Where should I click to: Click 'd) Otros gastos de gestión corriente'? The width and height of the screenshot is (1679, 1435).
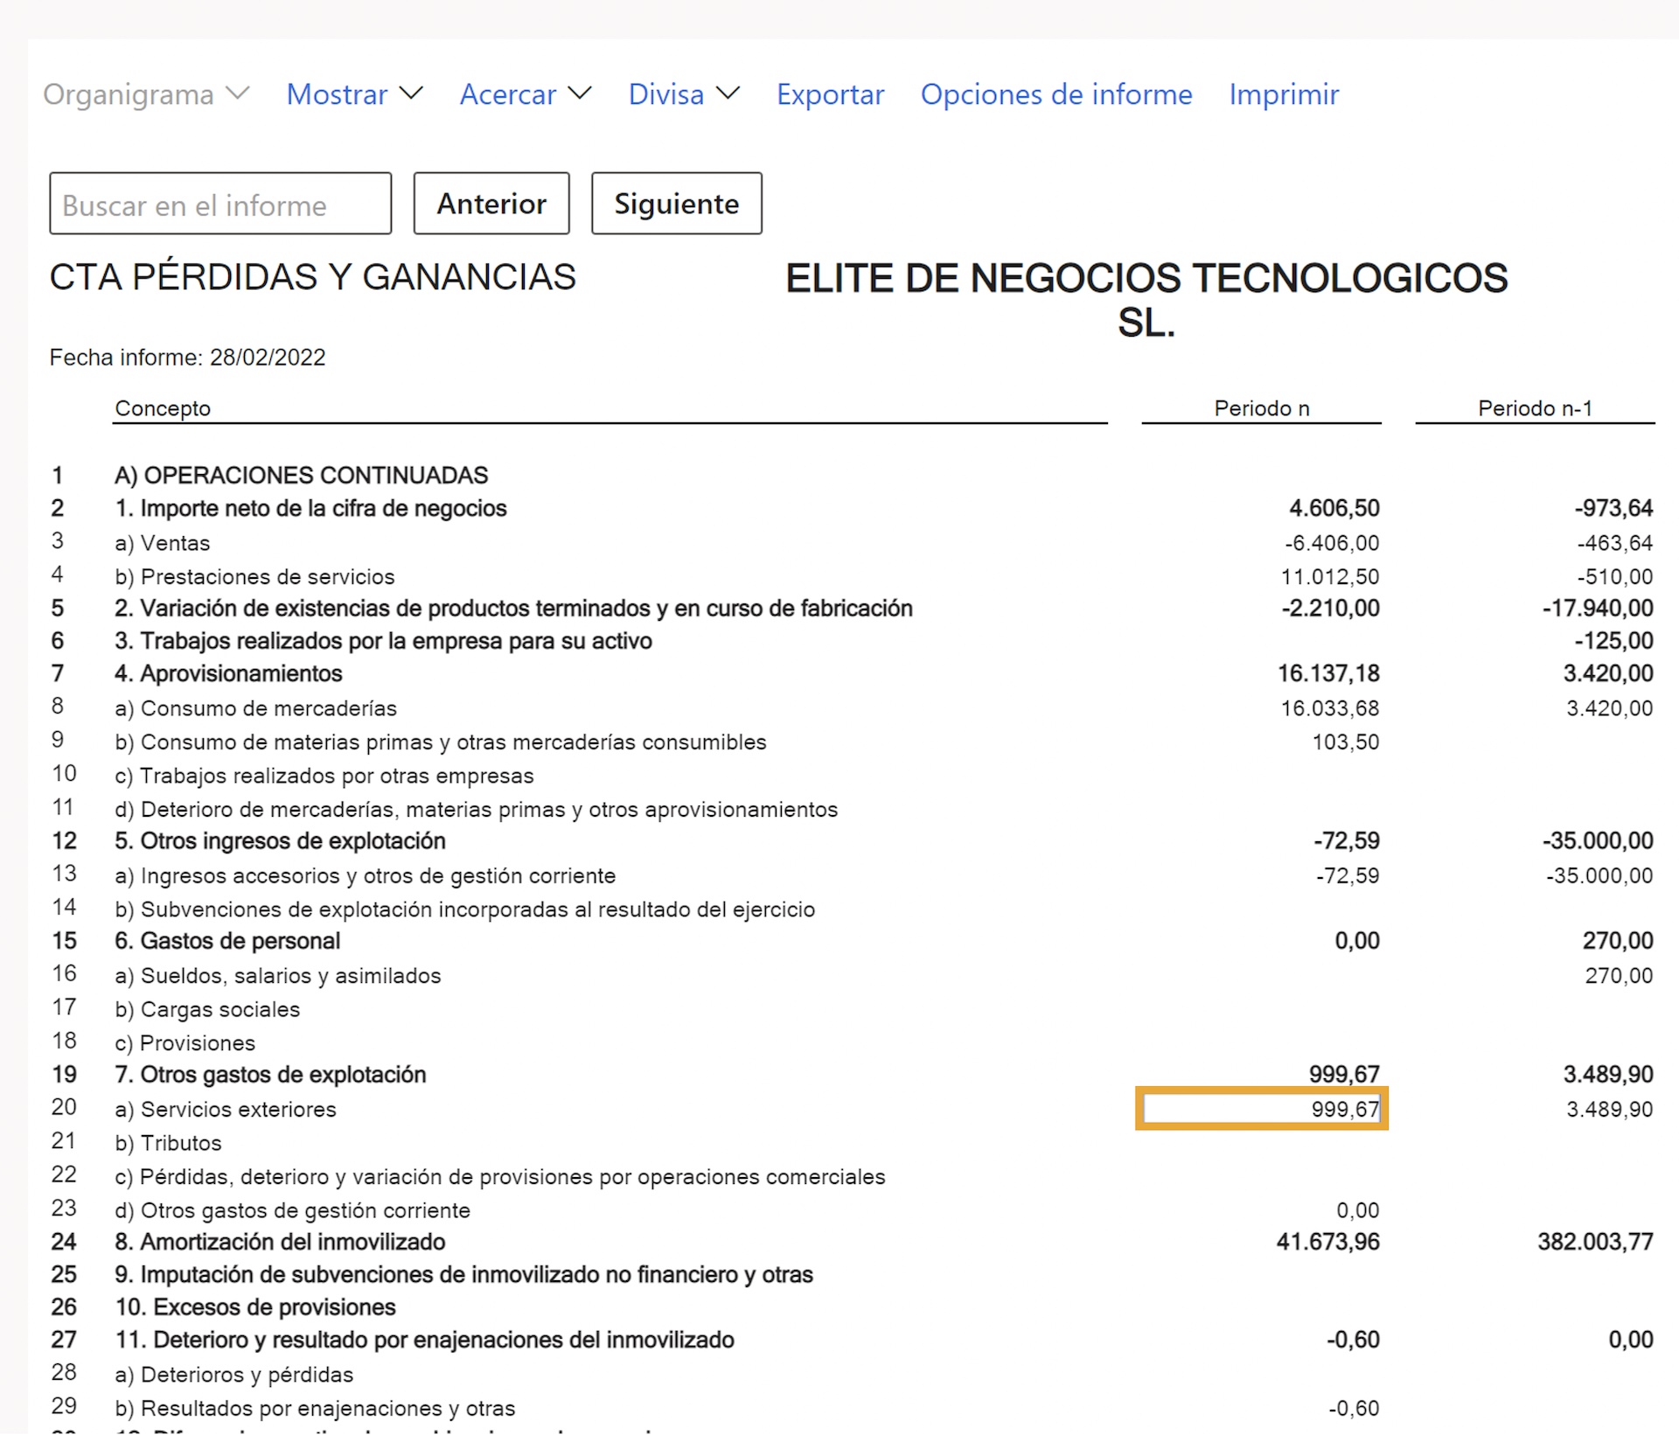pyautogui.click(x=293, y=1211)
